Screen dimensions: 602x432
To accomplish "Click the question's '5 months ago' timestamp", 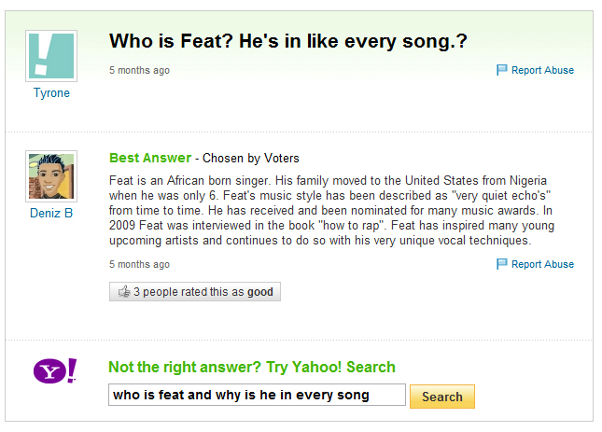I will click(x=139, y=70).
